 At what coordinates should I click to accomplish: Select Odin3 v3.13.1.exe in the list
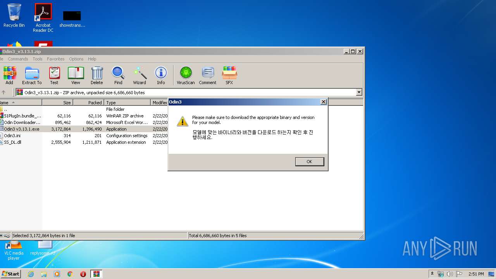coord(84,129)
